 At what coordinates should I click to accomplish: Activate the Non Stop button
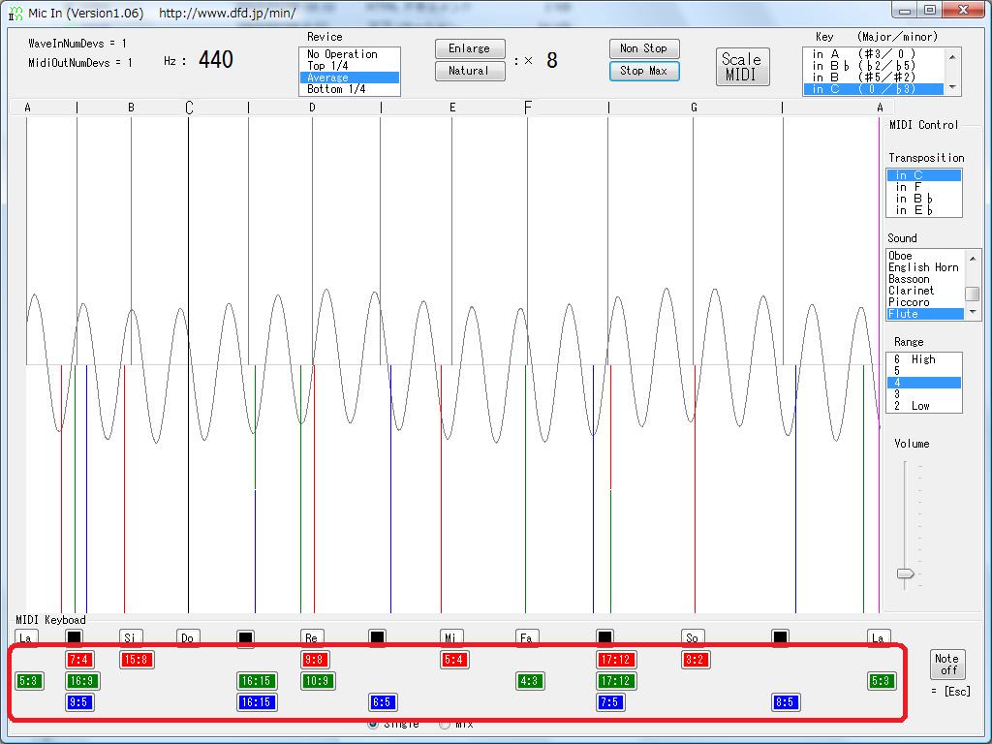click(644, 48)
